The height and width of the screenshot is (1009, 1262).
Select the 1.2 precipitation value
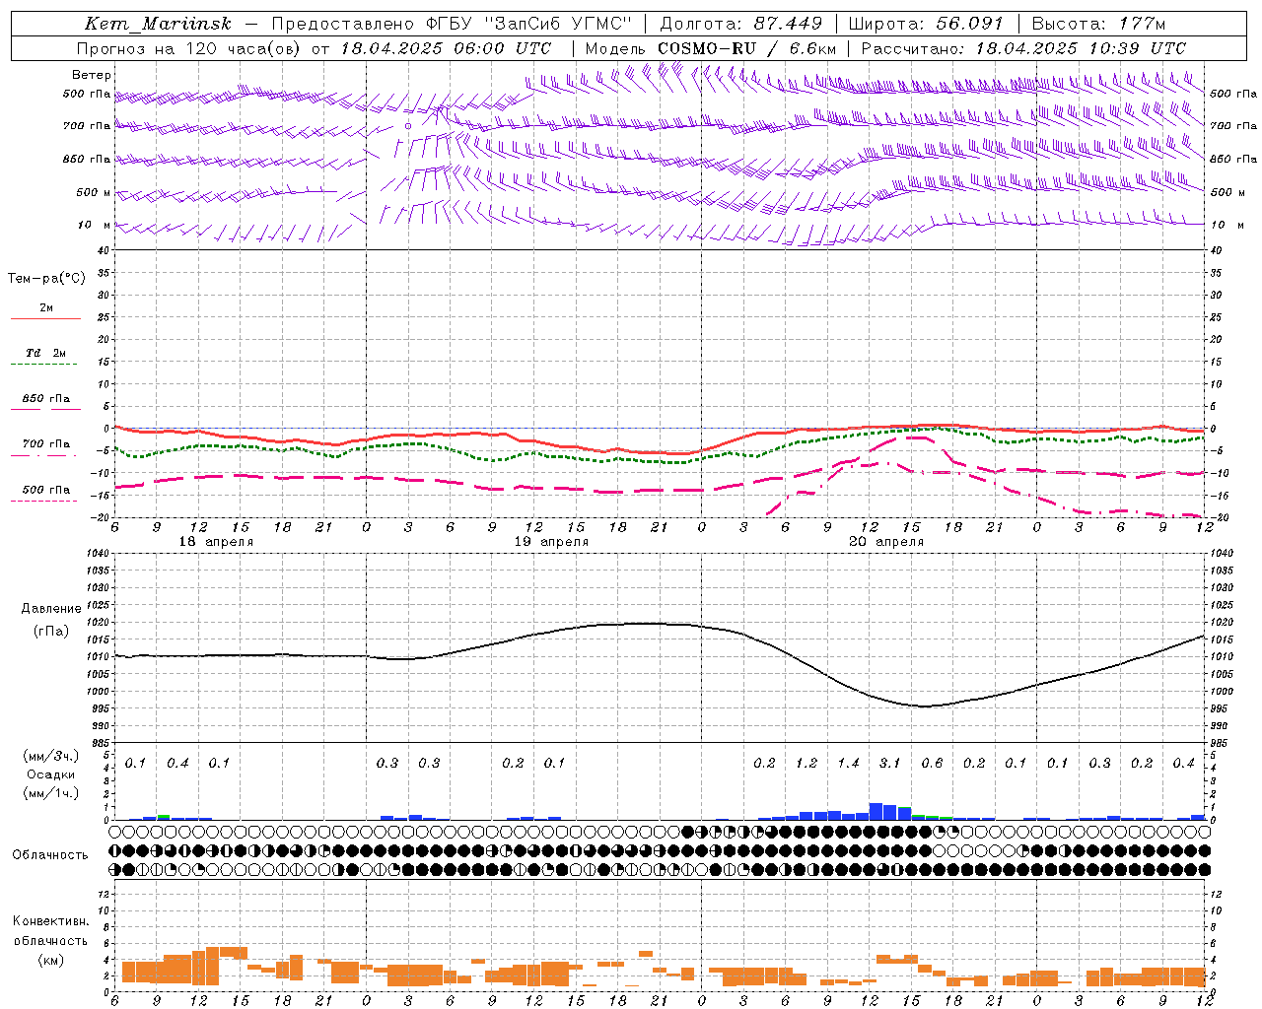pyautogui.click(x=806, y=763)
